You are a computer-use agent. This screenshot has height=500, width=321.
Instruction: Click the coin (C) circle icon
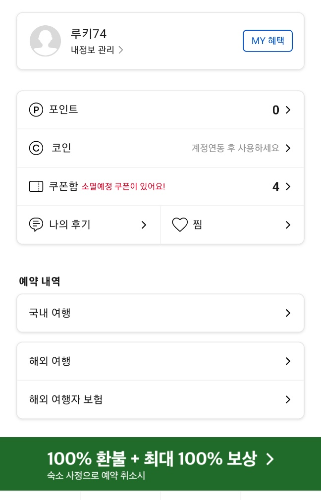36,148
